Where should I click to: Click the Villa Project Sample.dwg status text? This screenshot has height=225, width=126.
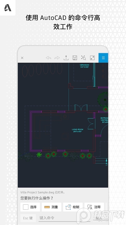tap(43, 192)
